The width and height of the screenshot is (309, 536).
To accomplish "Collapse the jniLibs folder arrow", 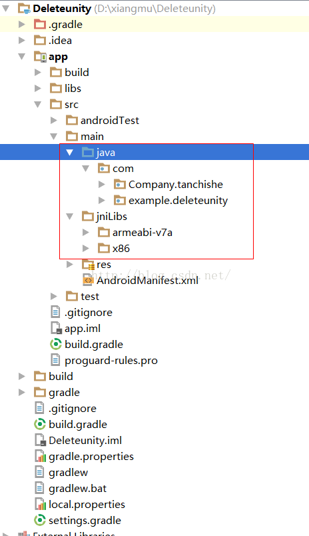I will (x=70, y=217).
